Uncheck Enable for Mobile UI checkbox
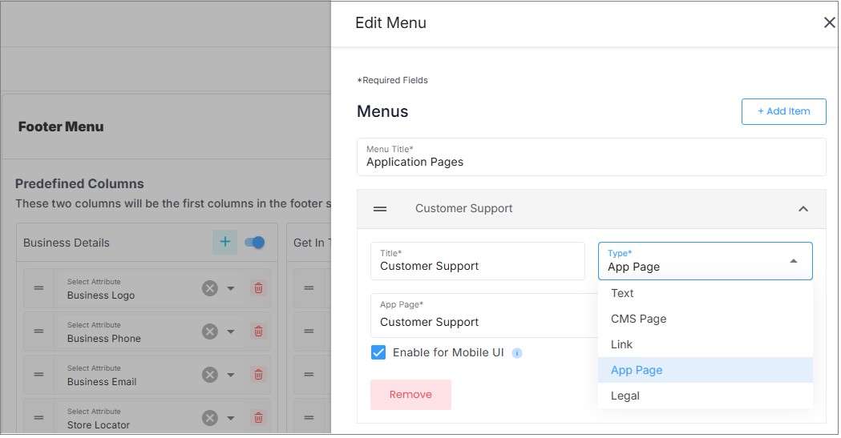 tap(378, 353)
